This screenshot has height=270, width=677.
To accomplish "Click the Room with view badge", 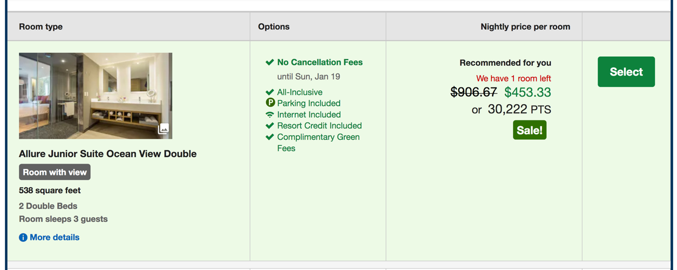I will click(x=55, y=172).
